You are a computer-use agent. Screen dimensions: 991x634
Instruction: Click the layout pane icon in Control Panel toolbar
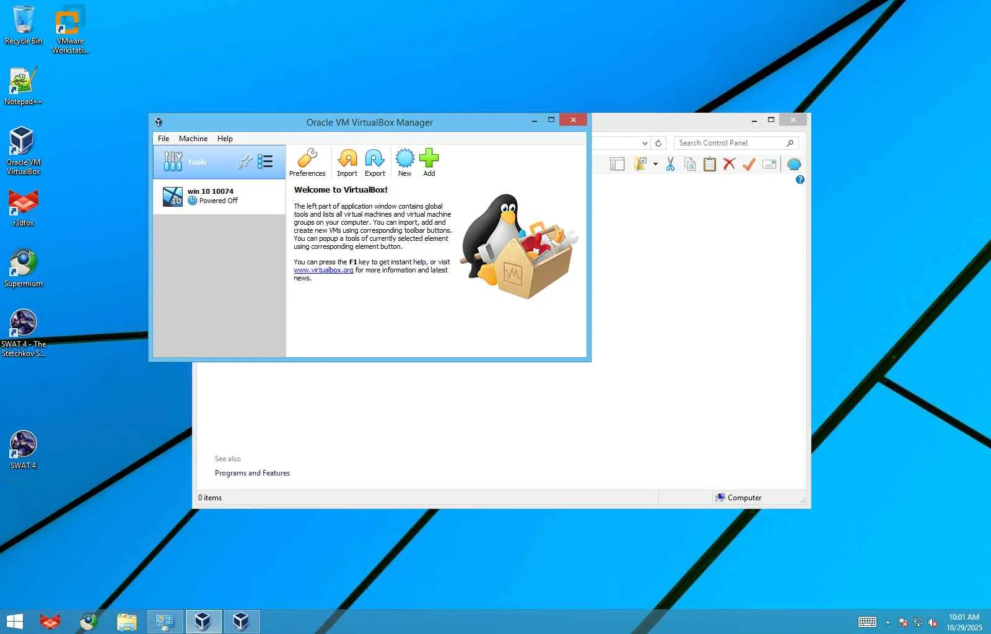point(617,164)
